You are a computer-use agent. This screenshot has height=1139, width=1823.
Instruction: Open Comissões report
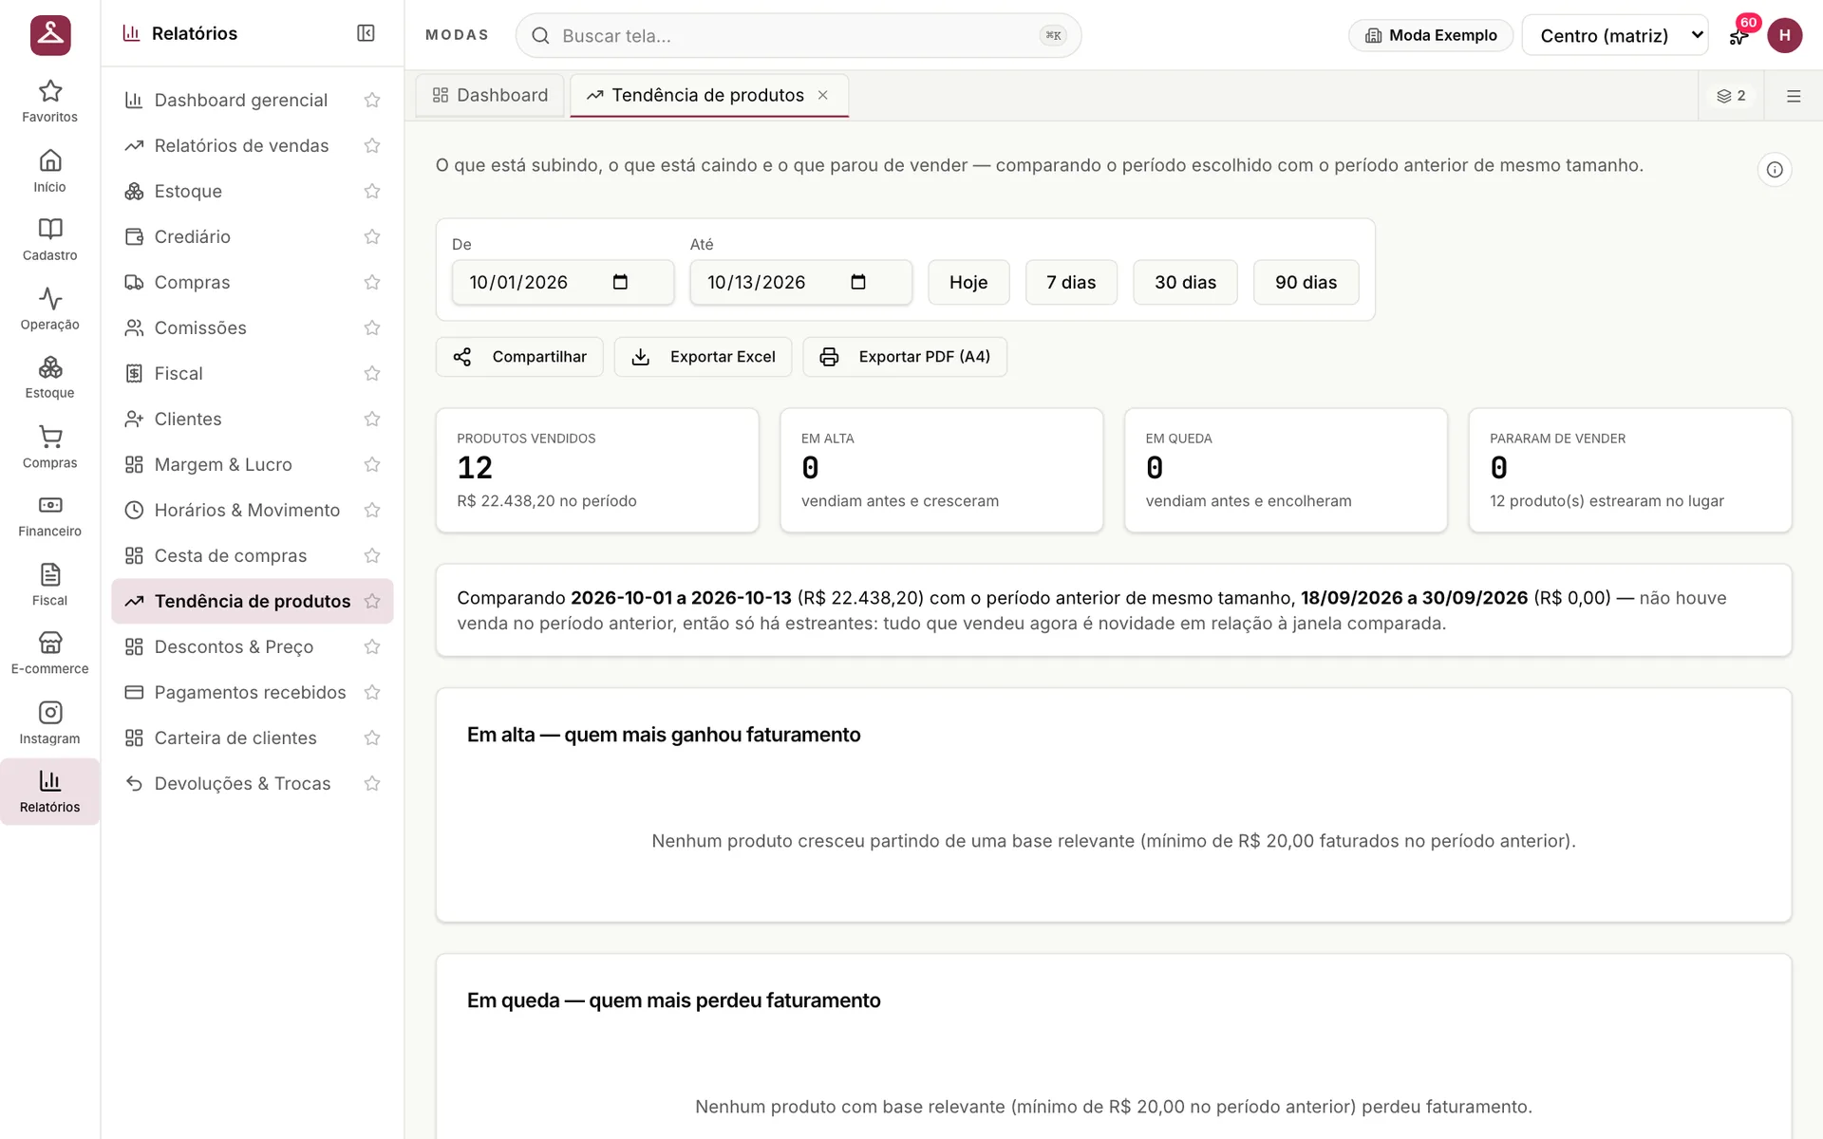coord(200,327)
